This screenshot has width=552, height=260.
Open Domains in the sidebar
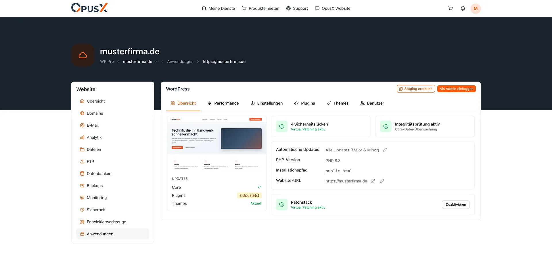coord(113,113)
